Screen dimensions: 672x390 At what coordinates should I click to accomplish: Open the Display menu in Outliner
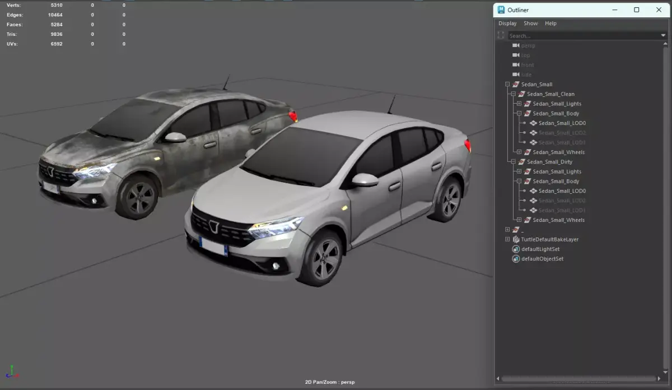click(x=507, y=24)
